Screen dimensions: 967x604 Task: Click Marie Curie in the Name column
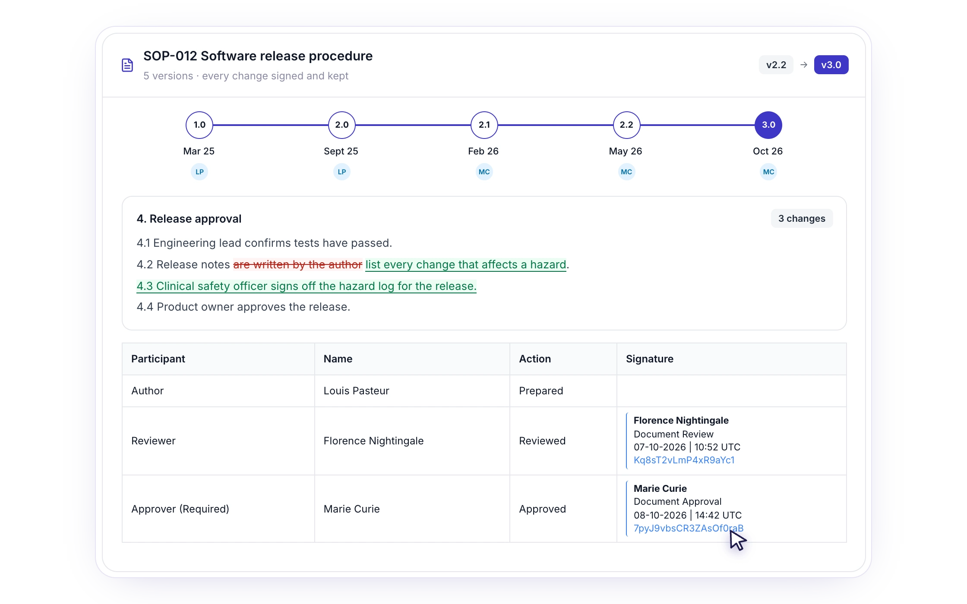coord(352,509)
